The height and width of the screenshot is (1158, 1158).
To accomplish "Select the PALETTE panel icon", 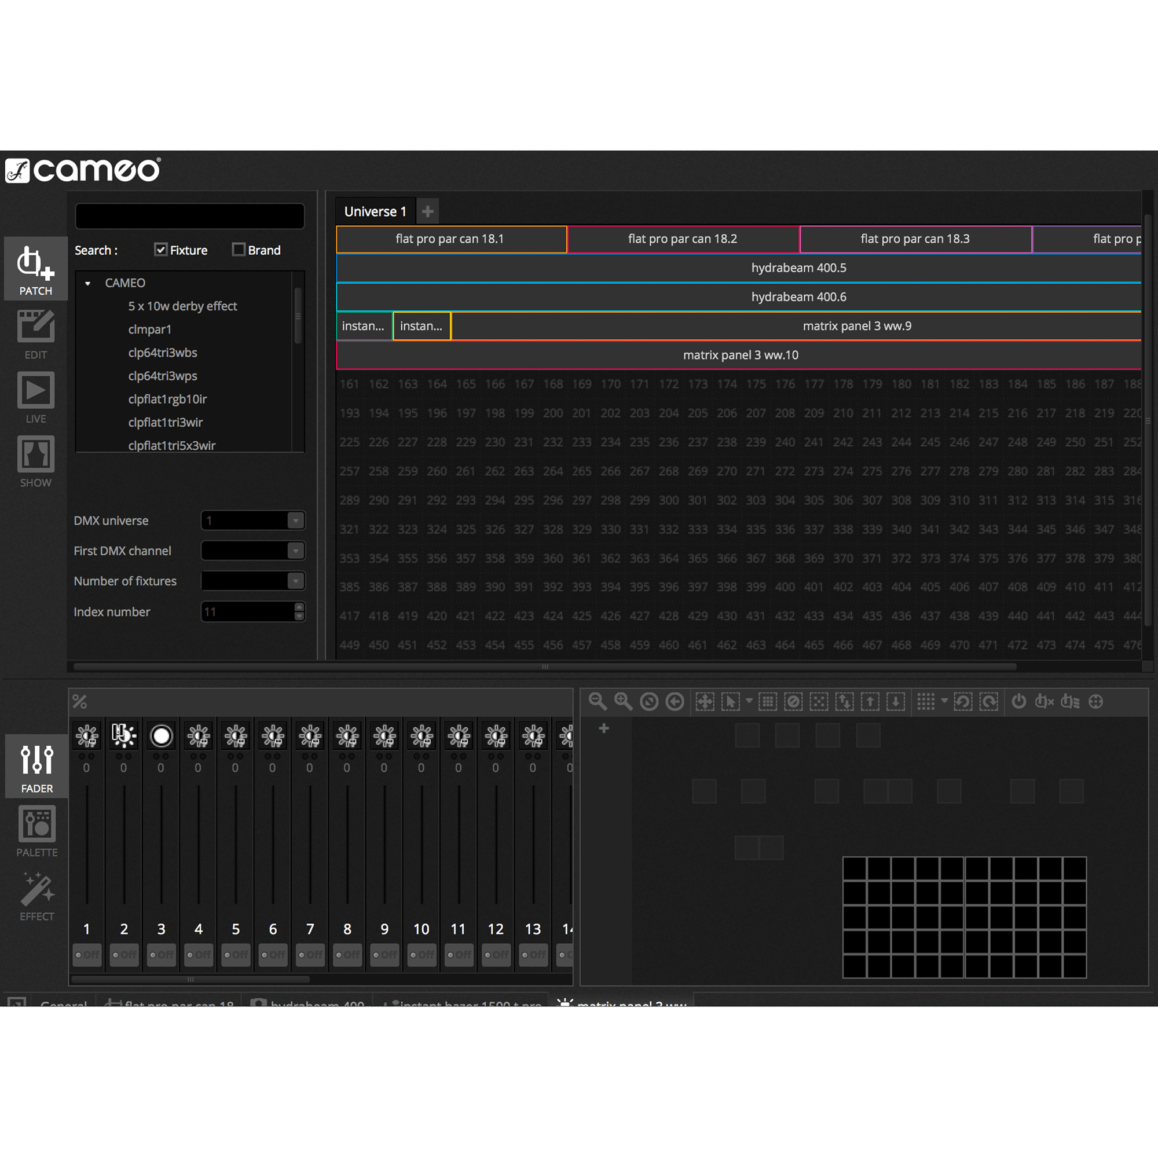I will pyautogui.click(x=36, y=833).
